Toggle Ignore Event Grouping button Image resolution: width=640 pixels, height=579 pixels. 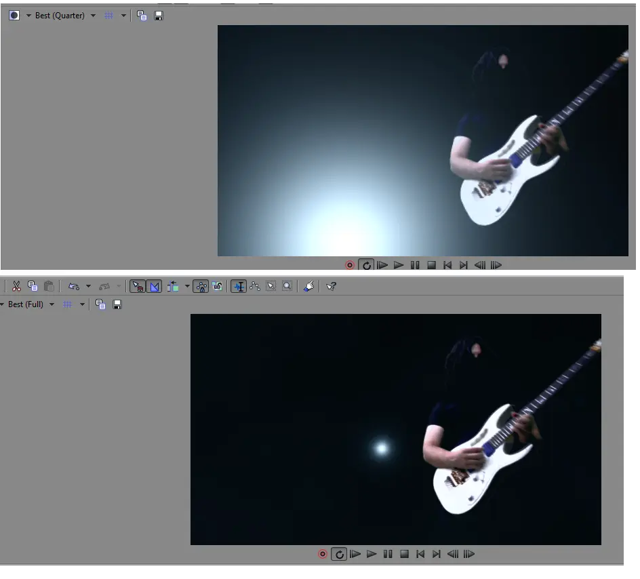(x=218, y=286)
